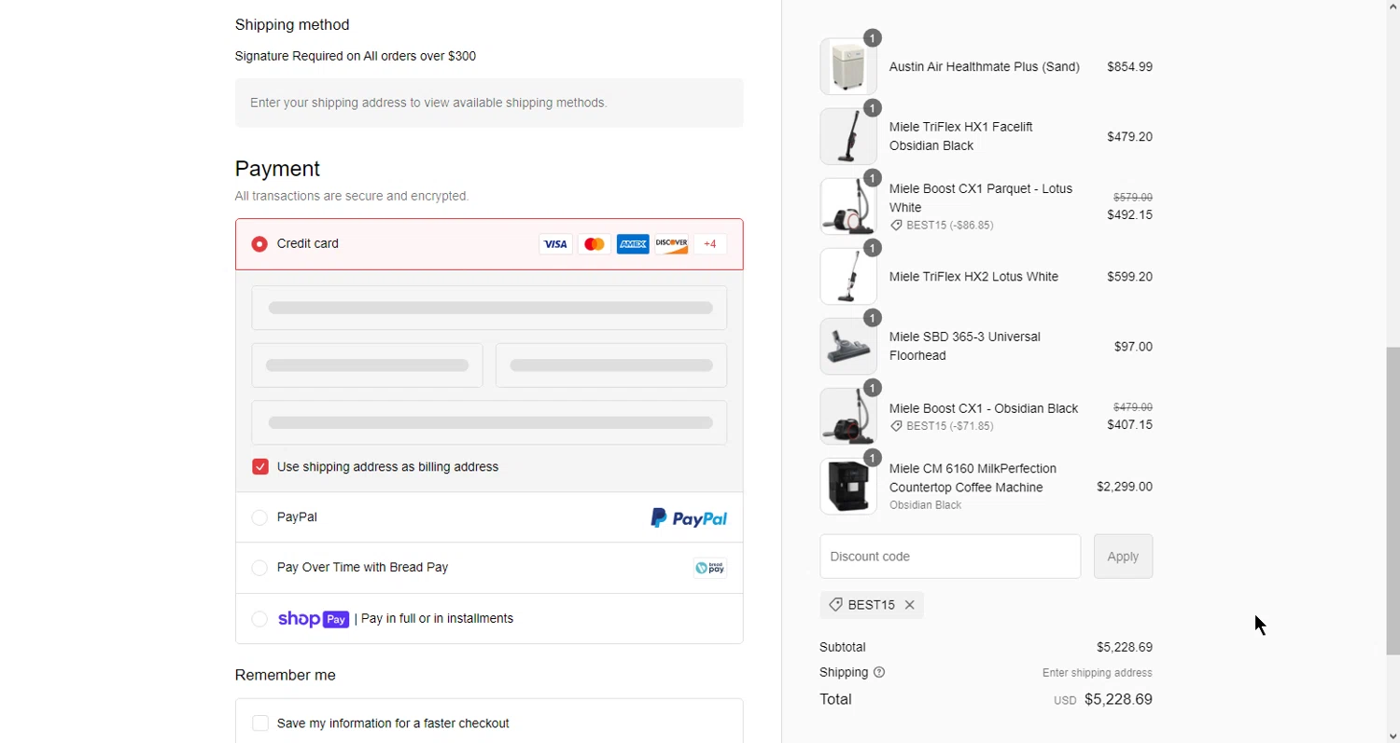Click the name on card field placeholder
Viewport: 1400px width, 743px height.
489,422
